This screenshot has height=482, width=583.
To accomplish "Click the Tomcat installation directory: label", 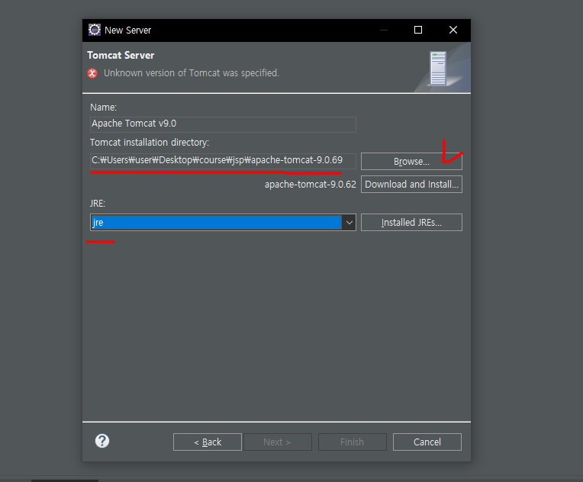I will [150, 143].
